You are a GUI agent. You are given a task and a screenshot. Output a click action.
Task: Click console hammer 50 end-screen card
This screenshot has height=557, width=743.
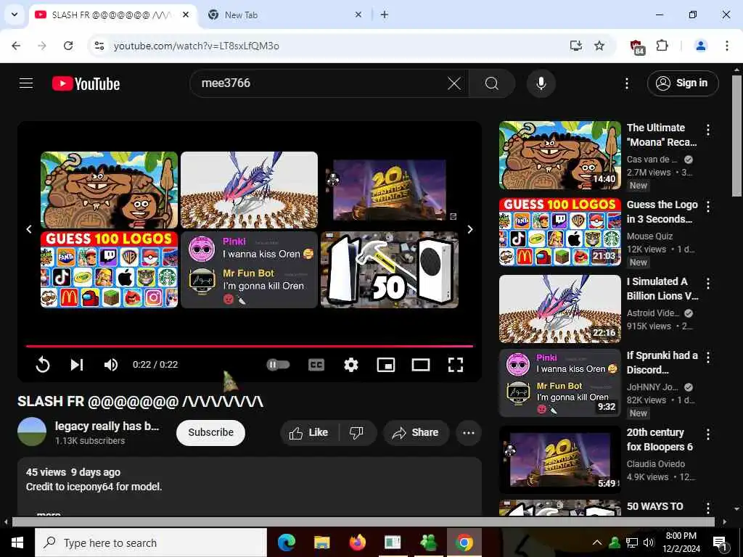click(x=390, y=270)
